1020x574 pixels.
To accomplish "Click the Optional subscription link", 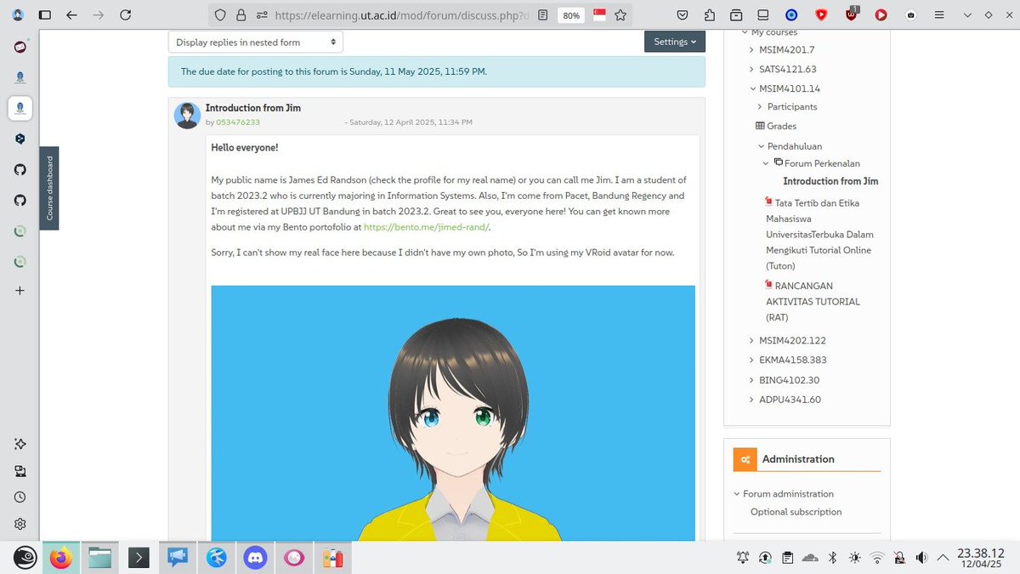I will [x=796, y=512].
